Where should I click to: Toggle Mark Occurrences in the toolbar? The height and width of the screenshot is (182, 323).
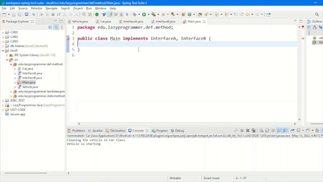110,15
